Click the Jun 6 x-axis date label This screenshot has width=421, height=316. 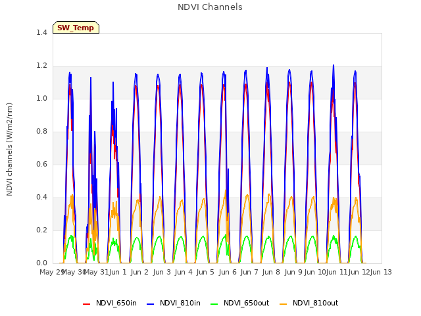point(228,272)
